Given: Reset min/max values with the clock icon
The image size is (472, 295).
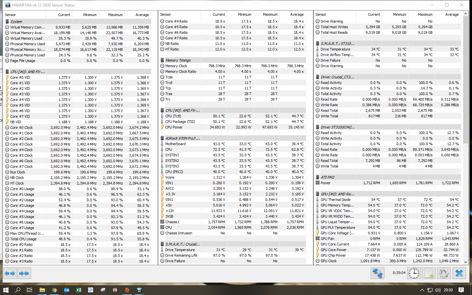Looking at the screenshot, I should pos(414,273).
